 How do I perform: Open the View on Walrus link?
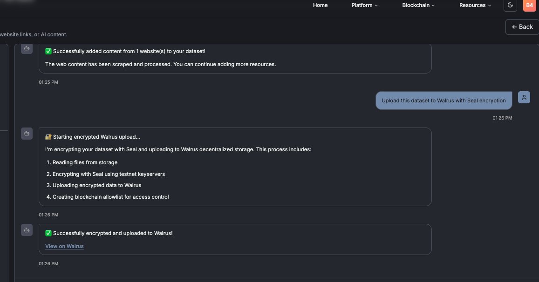pyautogui.click(x=64, y=246)
